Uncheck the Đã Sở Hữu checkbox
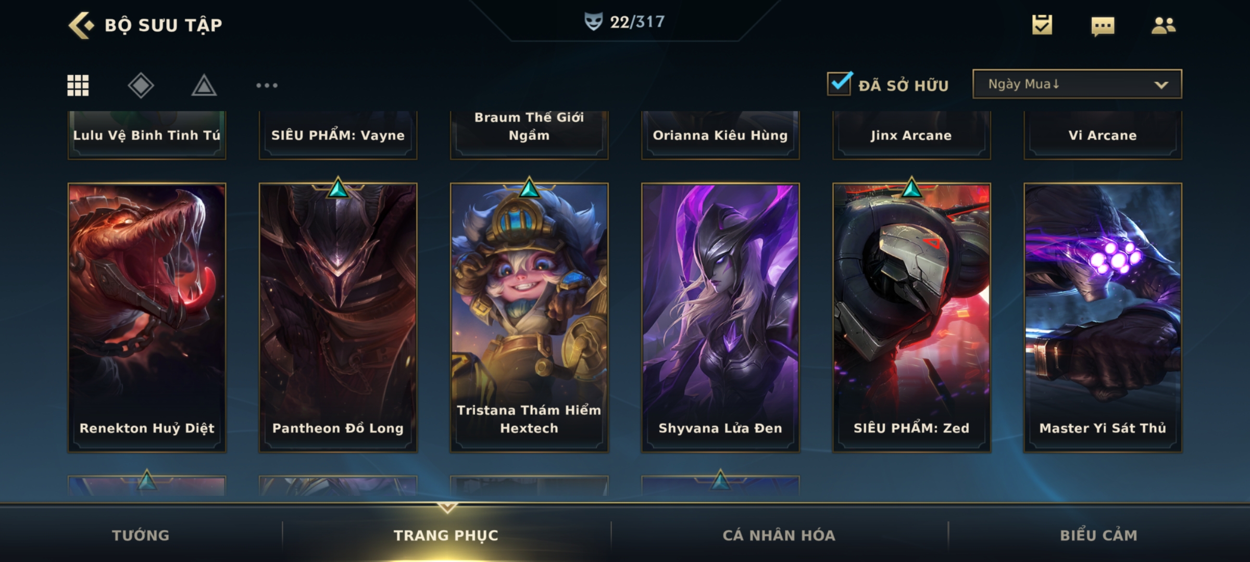1250x562 pixels. point(840,84)
